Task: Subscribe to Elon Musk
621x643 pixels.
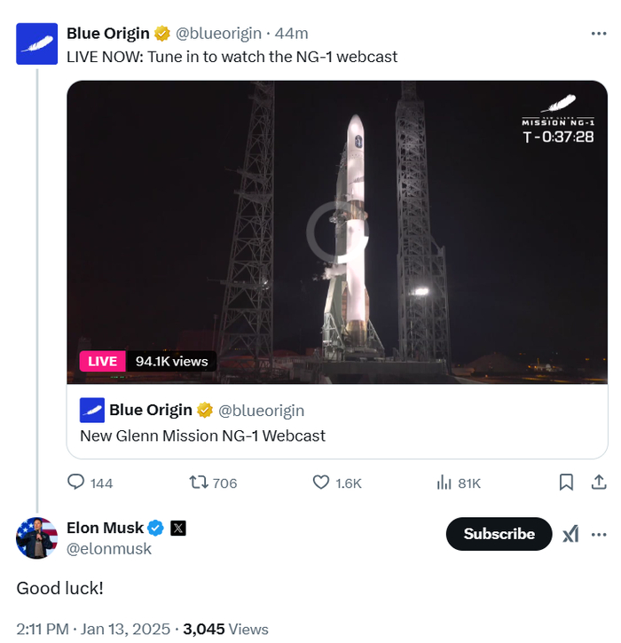Action: coord(499,534)
